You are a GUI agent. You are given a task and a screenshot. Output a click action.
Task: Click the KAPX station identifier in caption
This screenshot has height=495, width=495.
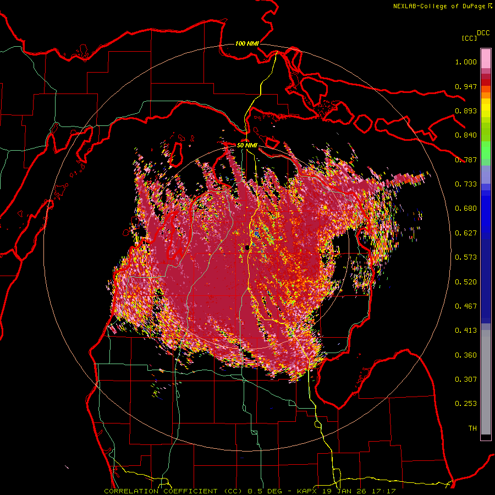click(308, 491)
